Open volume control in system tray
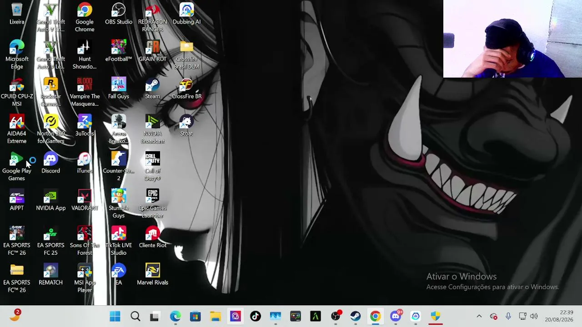The width and height of the screenshot is (582, 327). point(534,316)
